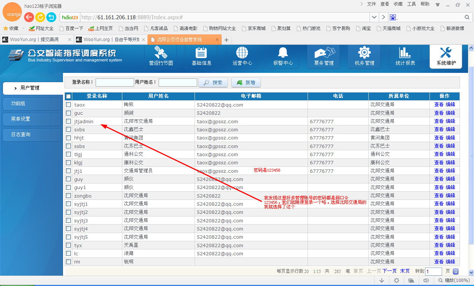Open the 日志查询 sidebar menu
Image resolution: width=474 pixels, height=286 pixels.
(32, 135)
